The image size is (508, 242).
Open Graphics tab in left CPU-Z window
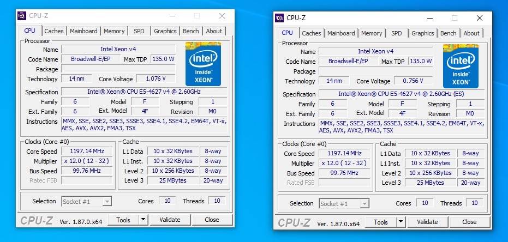tap(165, 31)
